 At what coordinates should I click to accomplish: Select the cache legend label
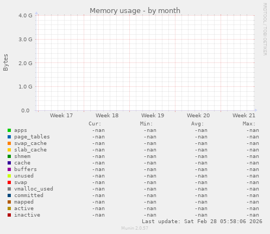22,163
